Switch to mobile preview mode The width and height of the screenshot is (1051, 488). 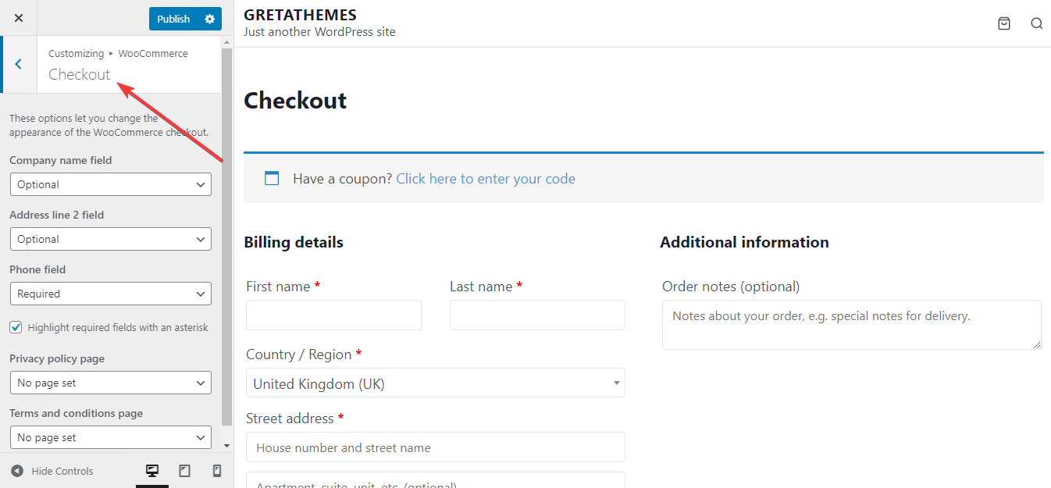point(218,471)
